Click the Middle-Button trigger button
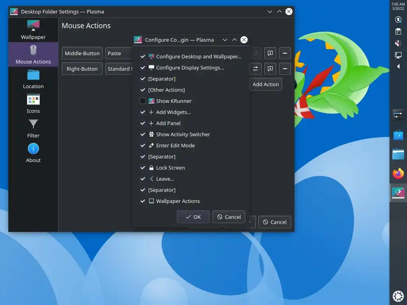This screenshot has height=305, width=407. coord(82,53)
